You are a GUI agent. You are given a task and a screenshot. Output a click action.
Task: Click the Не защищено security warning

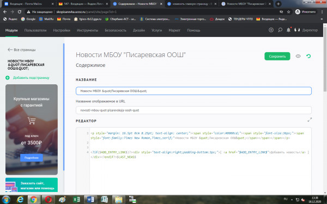tap(39, 12)
